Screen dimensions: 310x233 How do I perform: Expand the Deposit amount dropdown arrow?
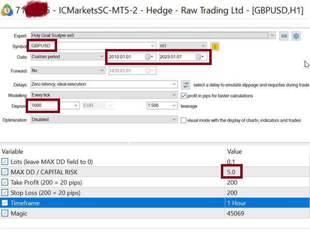pyautogui.click(x=76, y=106)
